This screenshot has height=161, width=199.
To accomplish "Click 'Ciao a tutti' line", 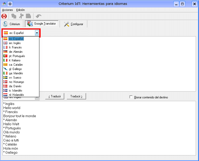I will coord(11,140).
